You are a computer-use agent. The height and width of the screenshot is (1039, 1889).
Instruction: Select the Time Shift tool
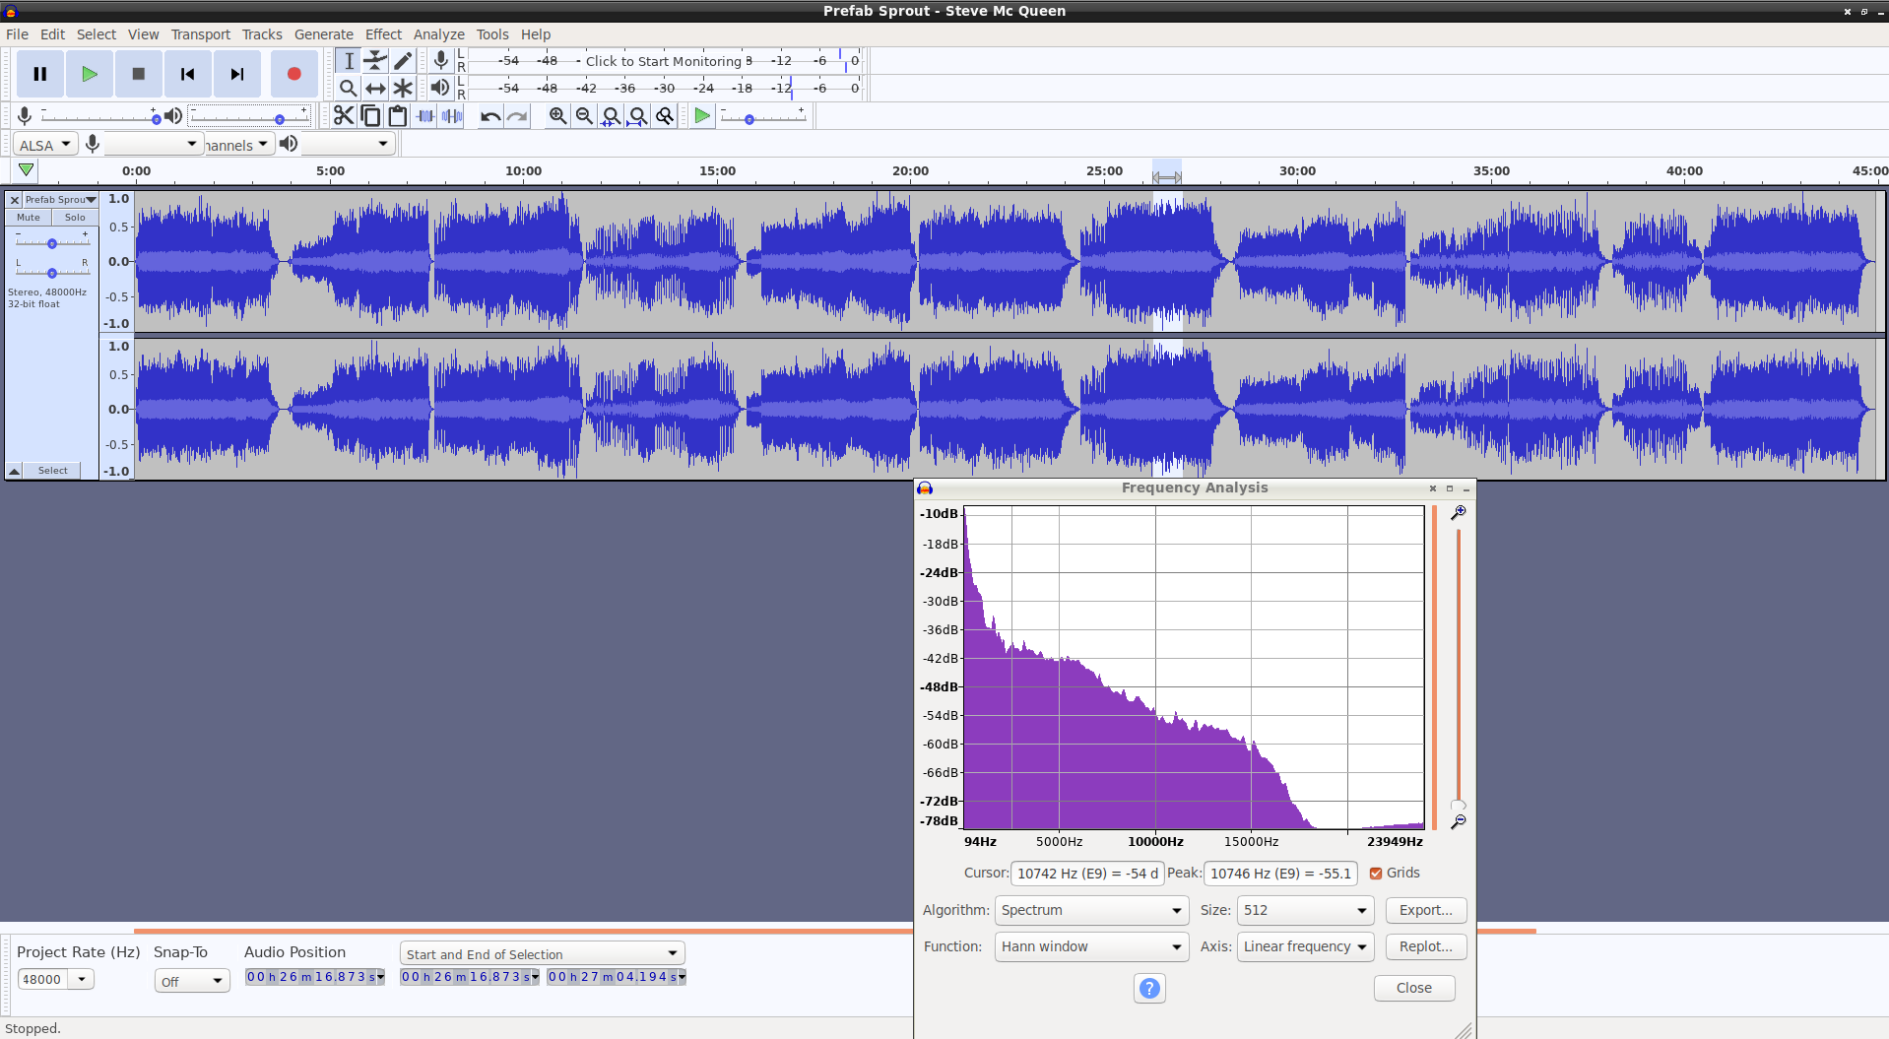coord(375,88)
